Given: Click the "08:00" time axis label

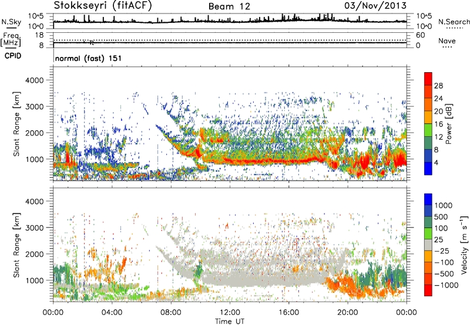Looking at the screenshot, I should 171,313.
